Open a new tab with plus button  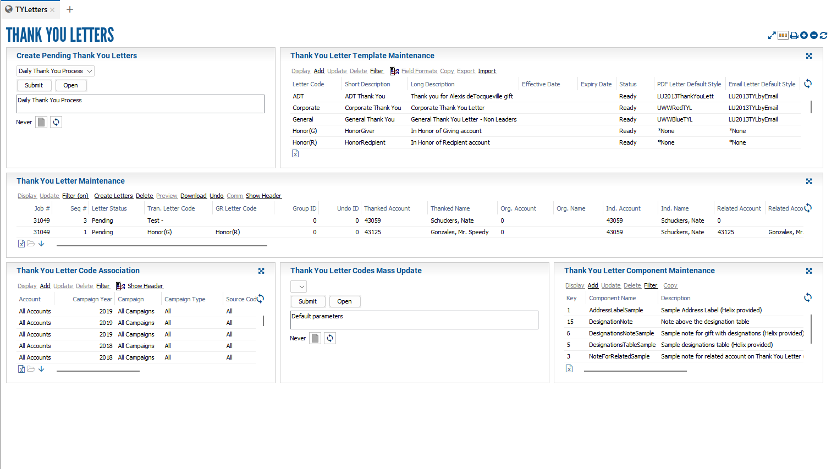point(70,9)
